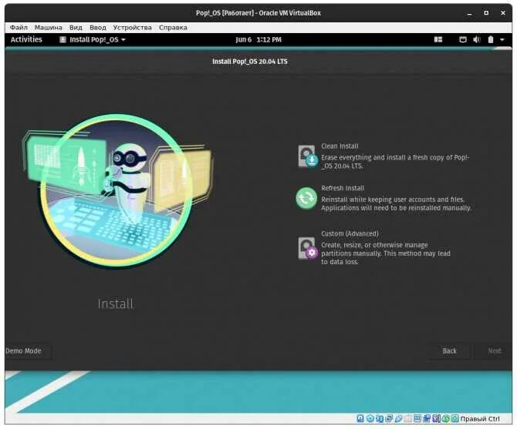Click the Install Pop!_OS 20.04 LTS header title

249,62
